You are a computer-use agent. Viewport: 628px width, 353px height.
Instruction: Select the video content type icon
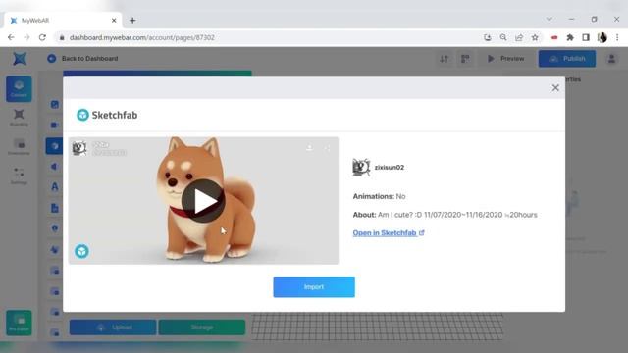coord(55,125)
